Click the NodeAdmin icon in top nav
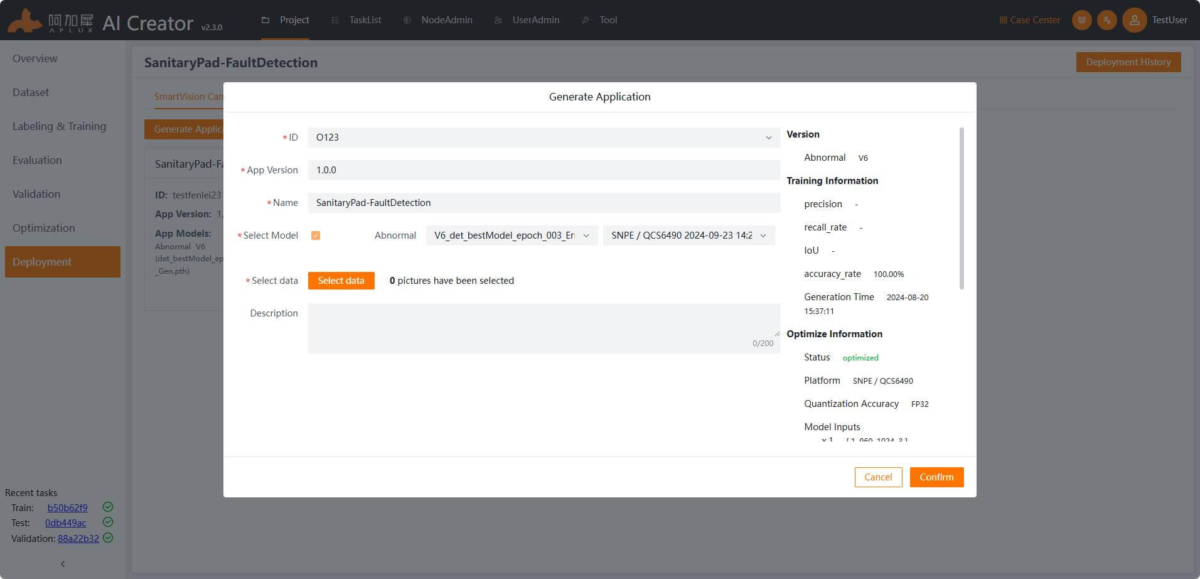 tap(407, 20)
